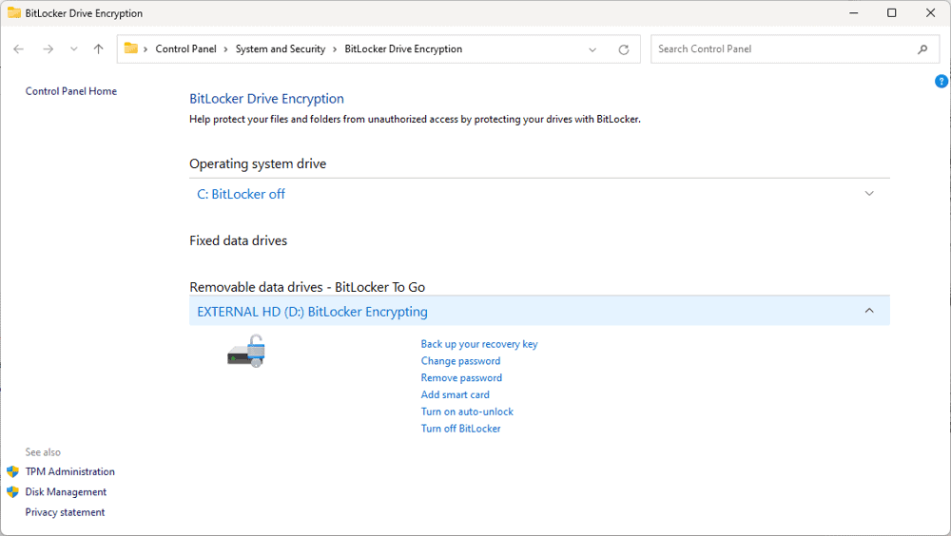Open Disk Management
The width and height of the screenshot is (951, 536).
tap(66, 491)
